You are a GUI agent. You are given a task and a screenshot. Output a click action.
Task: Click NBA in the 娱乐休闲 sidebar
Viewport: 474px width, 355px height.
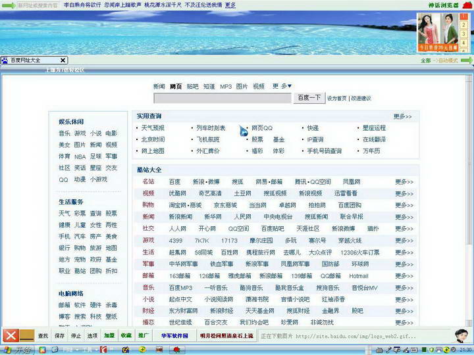pos(80,156)
